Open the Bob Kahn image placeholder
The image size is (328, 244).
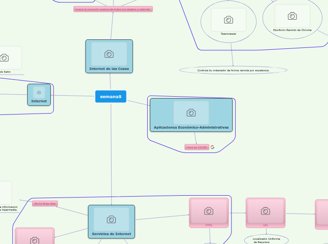pos(5,58)
